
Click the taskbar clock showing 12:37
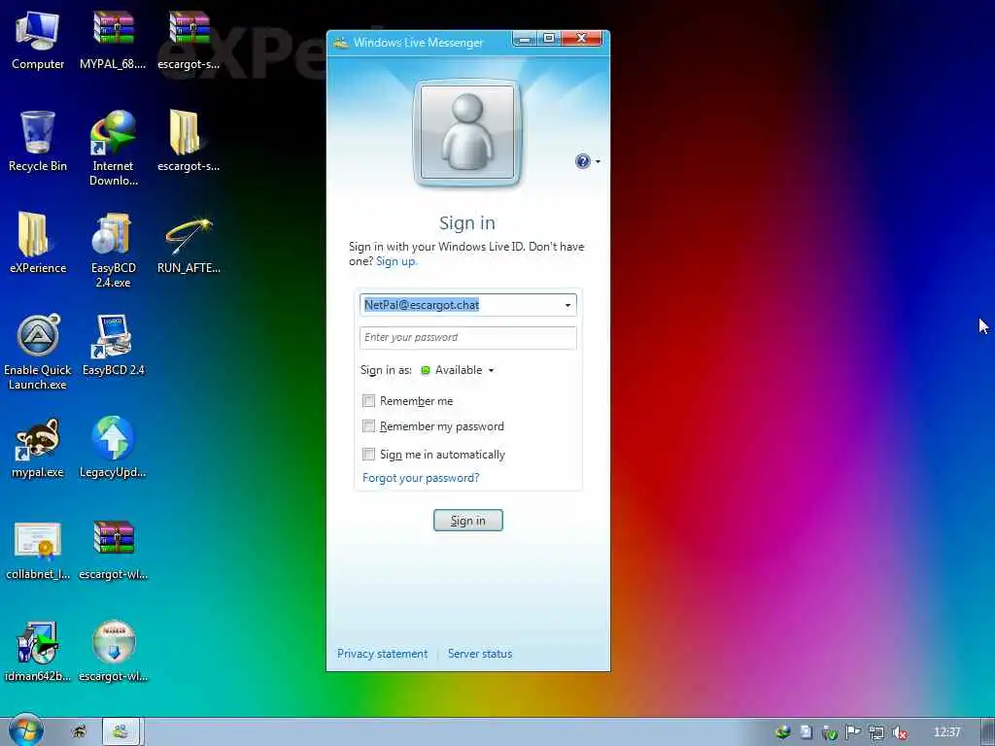(946, 732)
